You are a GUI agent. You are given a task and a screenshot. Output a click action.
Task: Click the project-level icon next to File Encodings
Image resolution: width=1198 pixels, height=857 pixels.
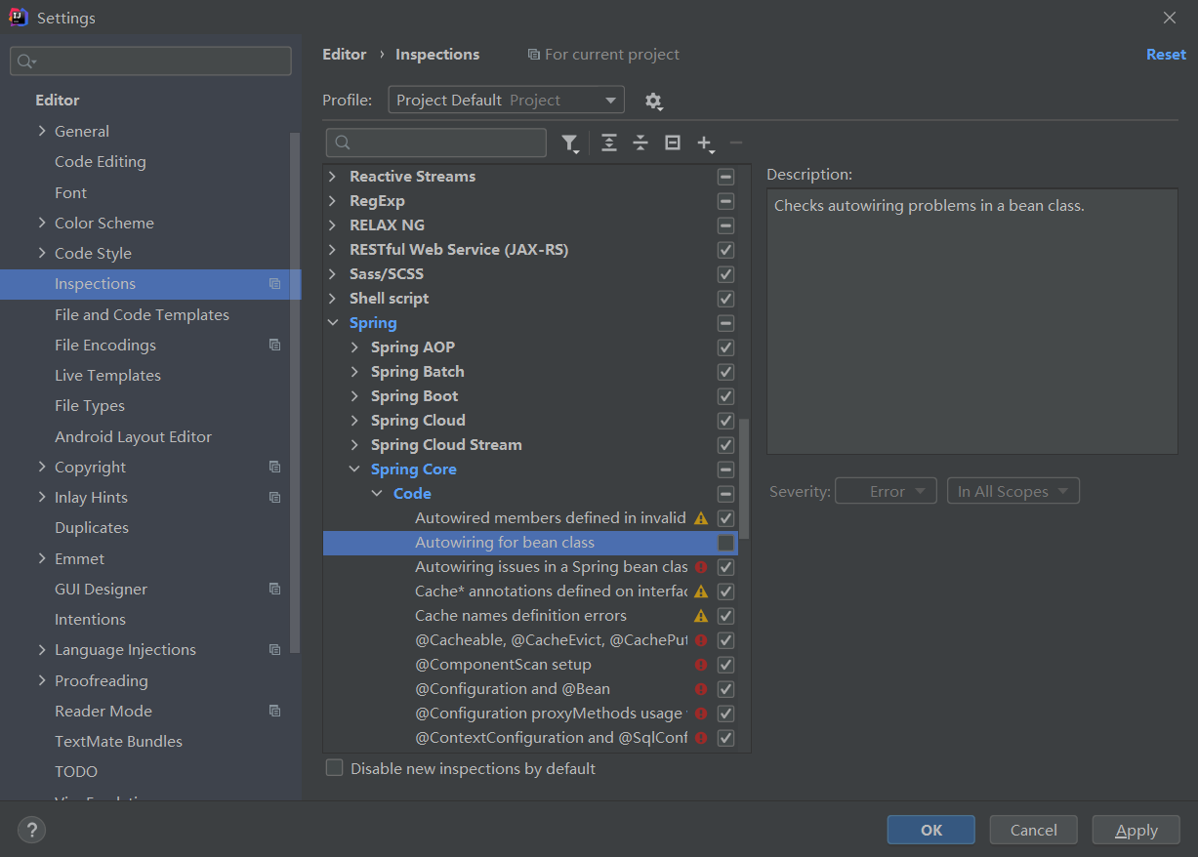(274, 346)
